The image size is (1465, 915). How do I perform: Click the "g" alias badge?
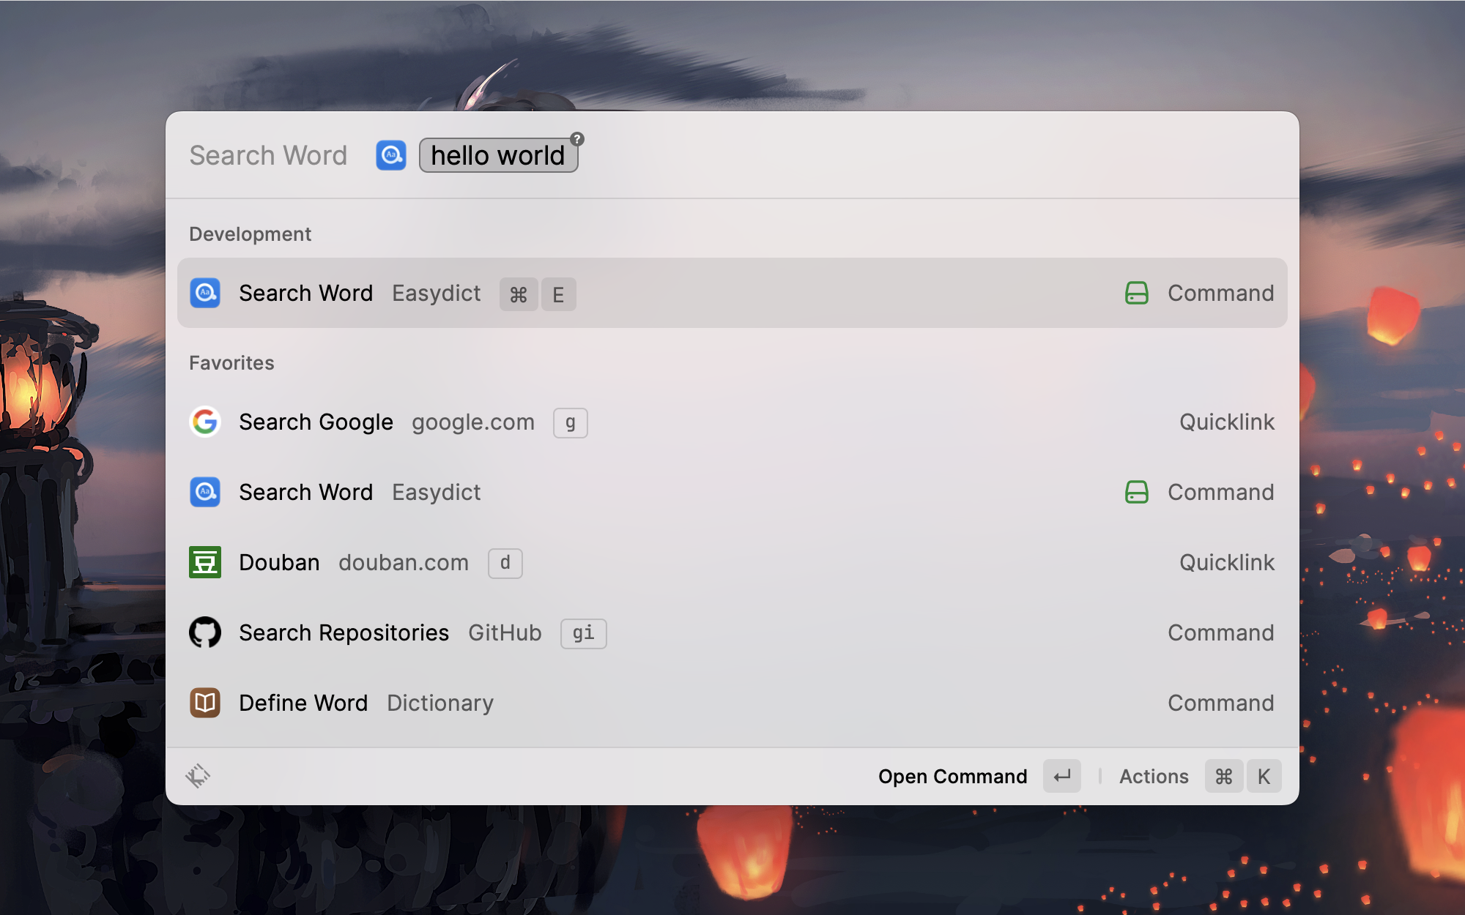click(x=571, y=422)
